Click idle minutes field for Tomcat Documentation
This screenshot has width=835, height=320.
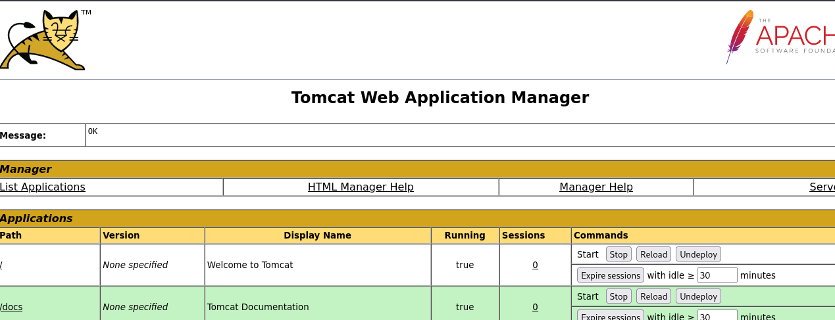717,315
